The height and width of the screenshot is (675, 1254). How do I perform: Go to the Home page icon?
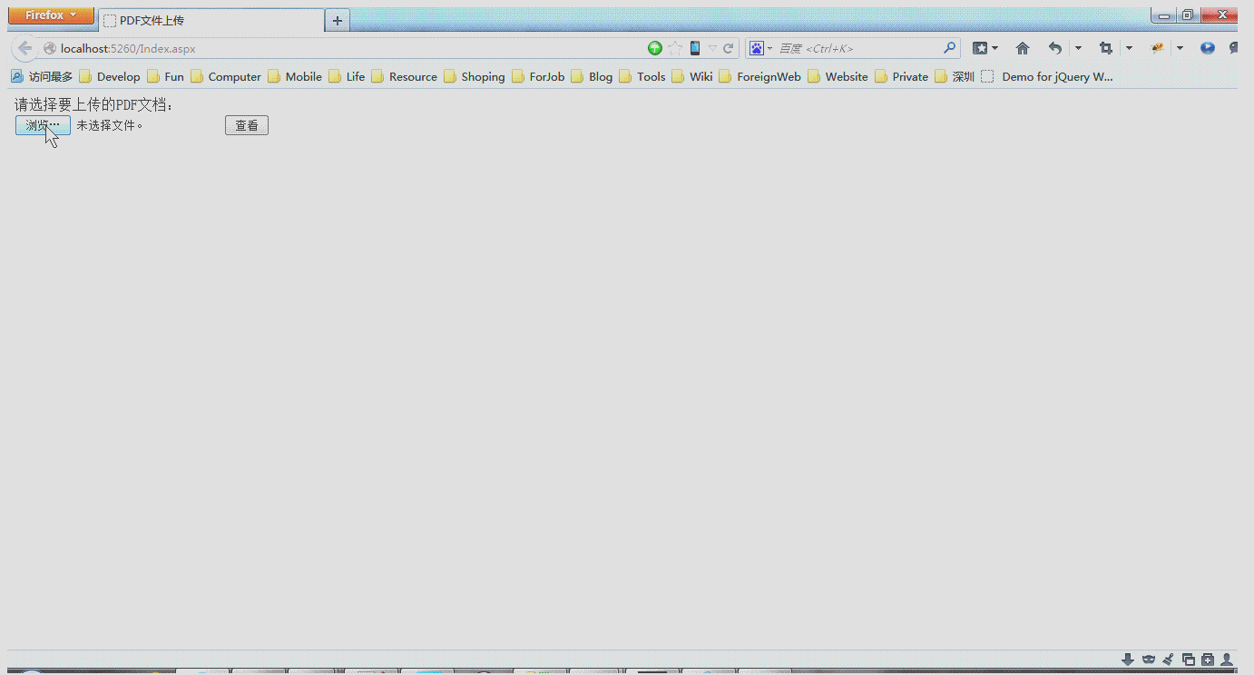click(1023, 48)
